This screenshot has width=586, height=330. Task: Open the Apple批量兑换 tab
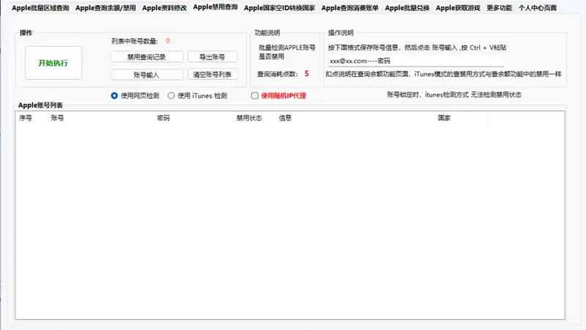pyautogui.click(x=407, y=7)
